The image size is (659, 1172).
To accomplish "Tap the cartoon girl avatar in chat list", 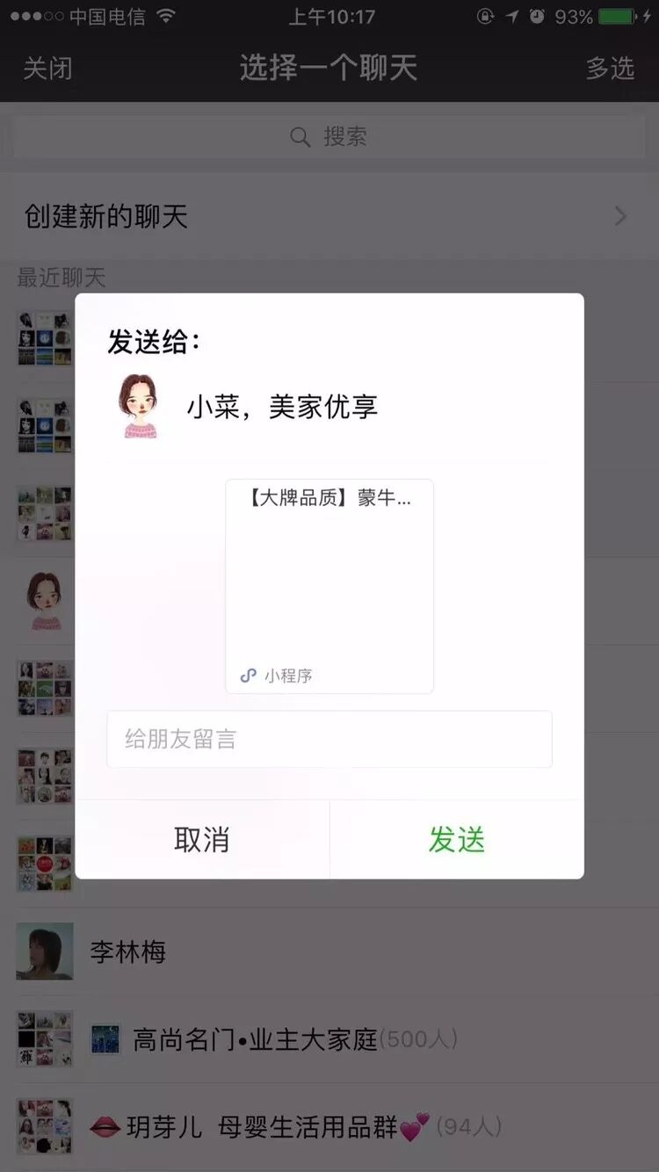I will pos(45,601).
